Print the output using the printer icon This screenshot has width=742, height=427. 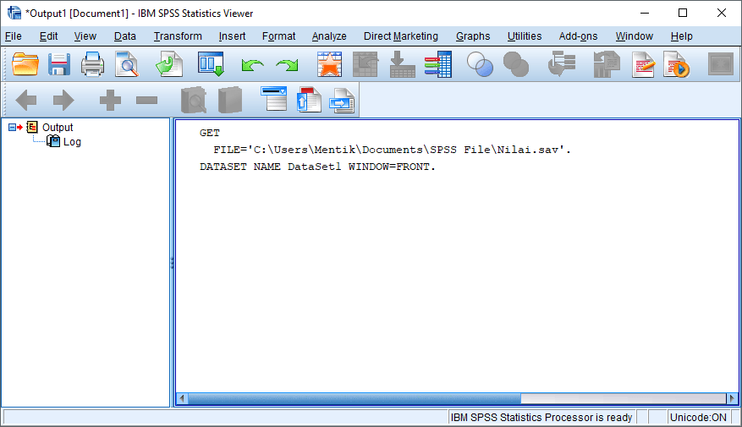pos(92,64)
